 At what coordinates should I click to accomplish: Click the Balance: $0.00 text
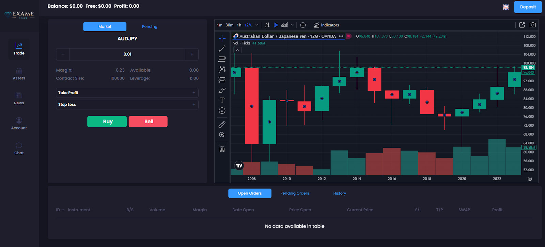pyautogui.click(x=65, y=6)
